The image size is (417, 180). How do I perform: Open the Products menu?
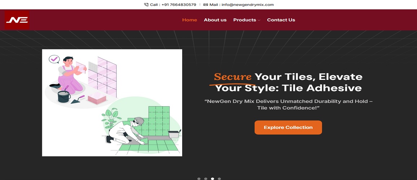click(x=245, y=20)
